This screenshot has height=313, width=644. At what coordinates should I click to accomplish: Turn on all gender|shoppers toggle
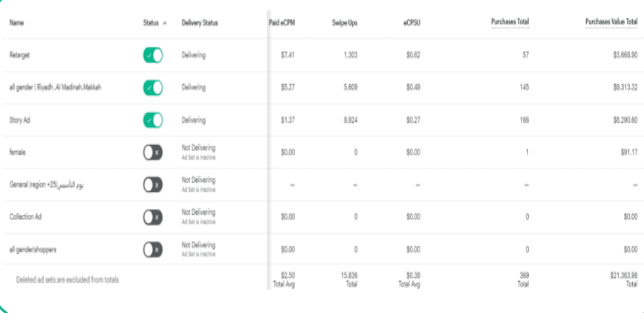pyautogui.click(x=153, y=249)
